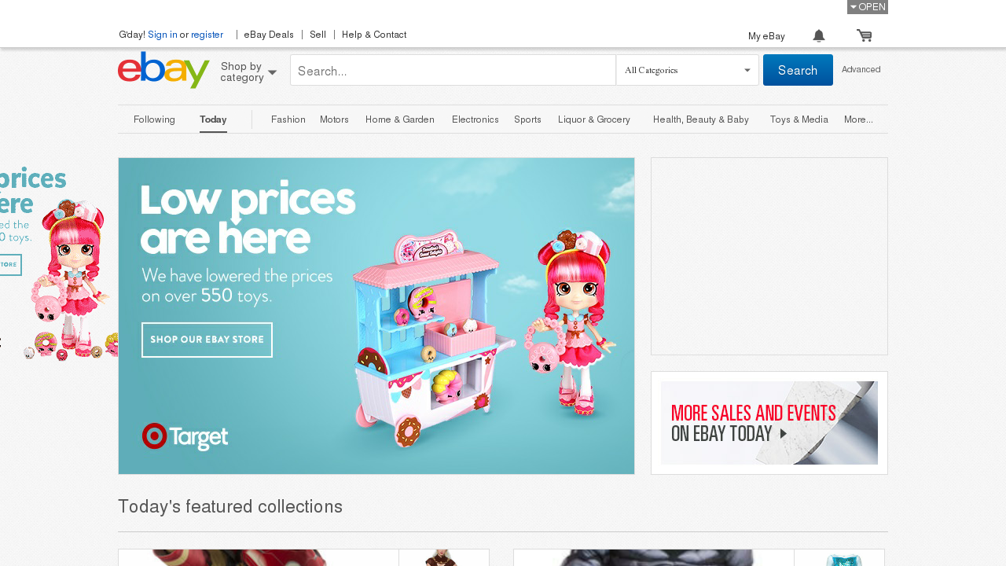Viewport: 1006px width, 566px height.
Task: Open Advanced search link
Action: 861,69
